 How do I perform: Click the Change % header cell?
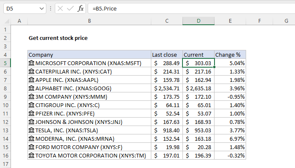coord(230,55)
